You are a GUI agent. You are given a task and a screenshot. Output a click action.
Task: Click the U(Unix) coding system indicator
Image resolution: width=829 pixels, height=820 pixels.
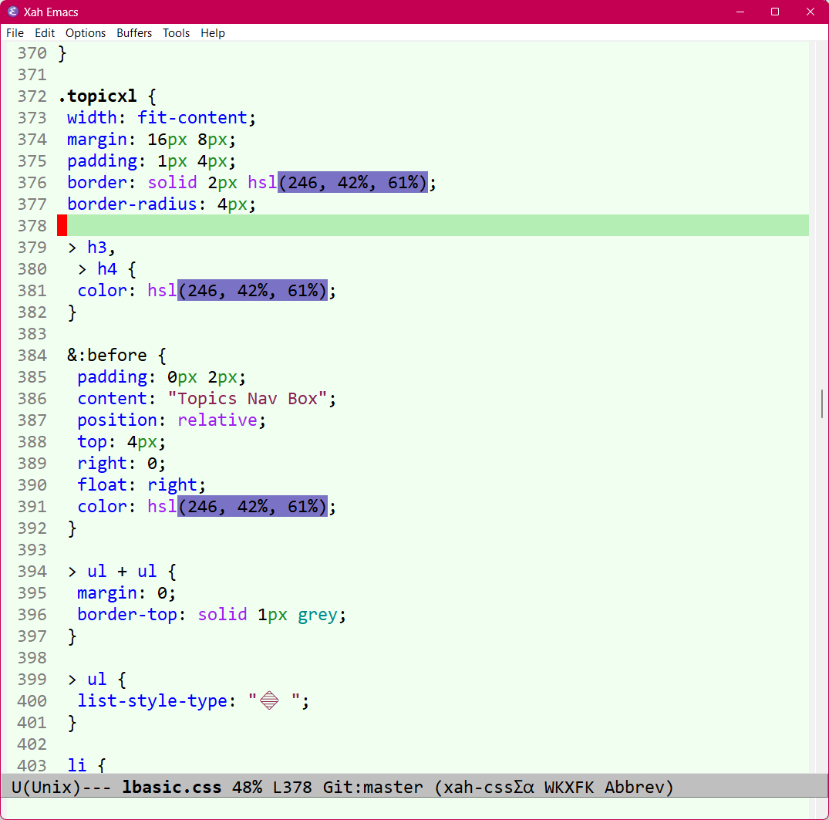[46, 787]
